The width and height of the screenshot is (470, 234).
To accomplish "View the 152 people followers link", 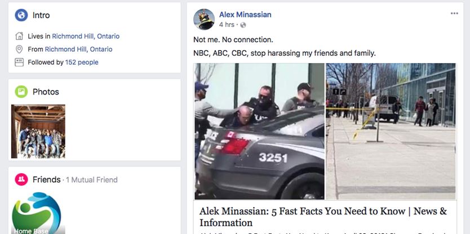I will (82, 62).
